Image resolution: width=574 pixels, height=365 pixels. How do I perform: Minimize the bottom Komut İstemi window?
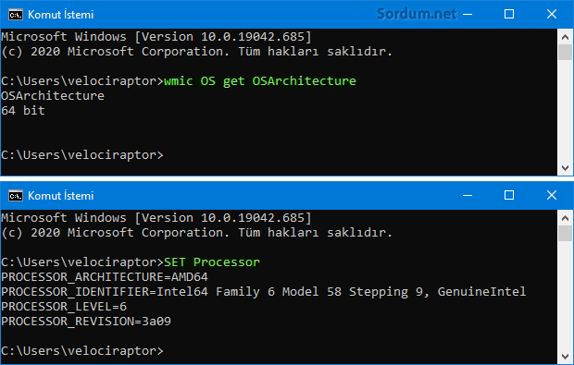(x=468, y=195)
